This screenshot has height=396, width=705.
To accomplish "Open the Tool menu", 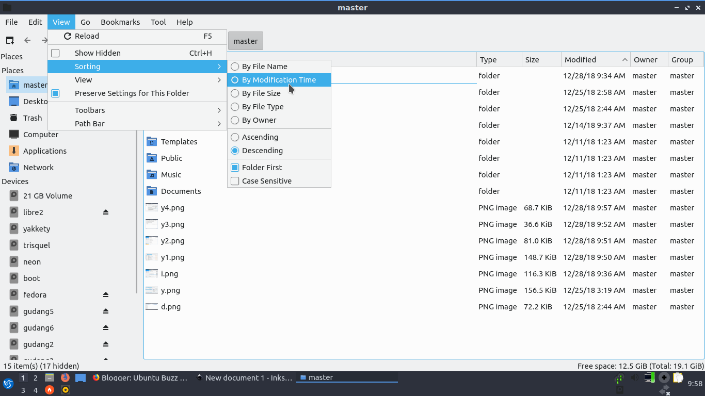I will click(x=158, y=22).
